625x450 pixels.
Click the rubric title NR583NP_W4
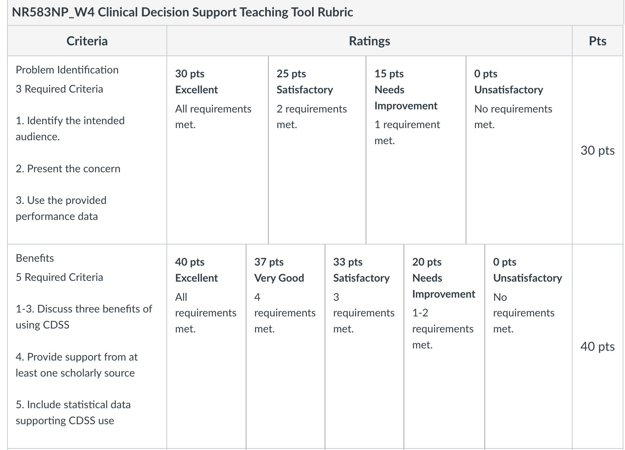(x=182, y=12)
